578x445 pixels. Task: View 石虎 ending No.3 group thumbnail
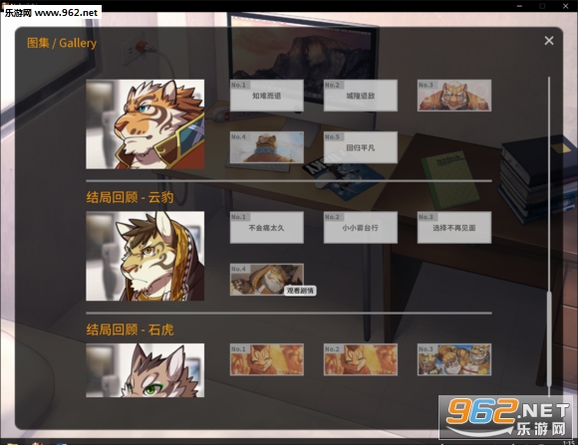tap(454, 359)
